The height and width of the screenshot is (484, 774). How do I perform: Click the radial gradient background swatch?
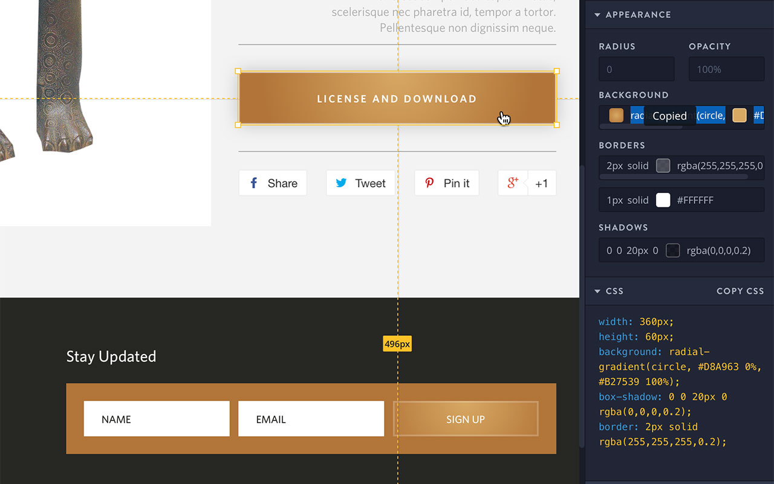pos(616,116)
